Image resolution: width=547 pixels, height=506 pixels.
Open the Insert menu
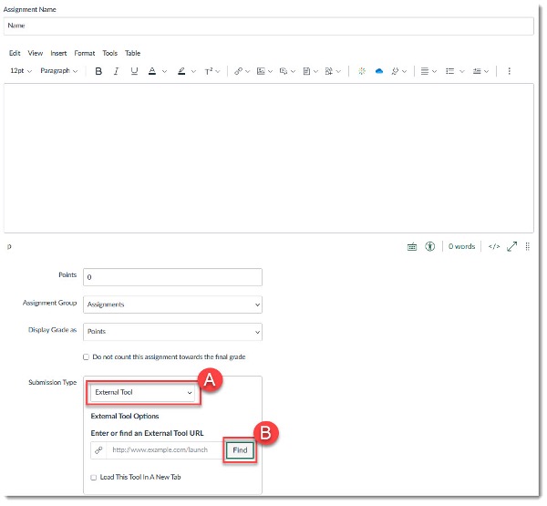pyautogui.click(x=58, y=53)
